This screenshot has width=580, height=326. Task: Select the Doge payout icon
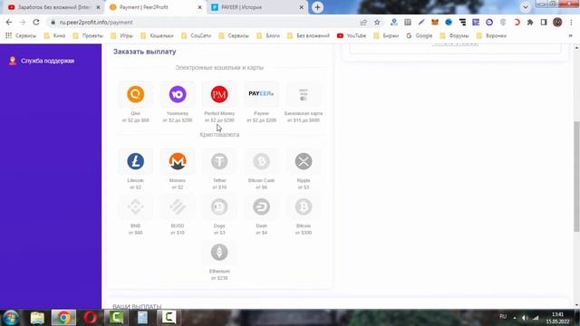219,207
